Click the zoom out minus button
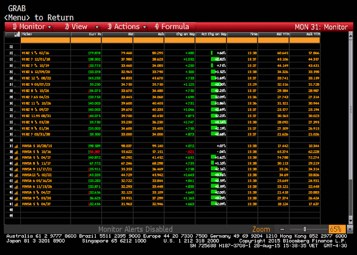This screenshot has width=357, height=255. pyautogui.click(x=282, y=229)
